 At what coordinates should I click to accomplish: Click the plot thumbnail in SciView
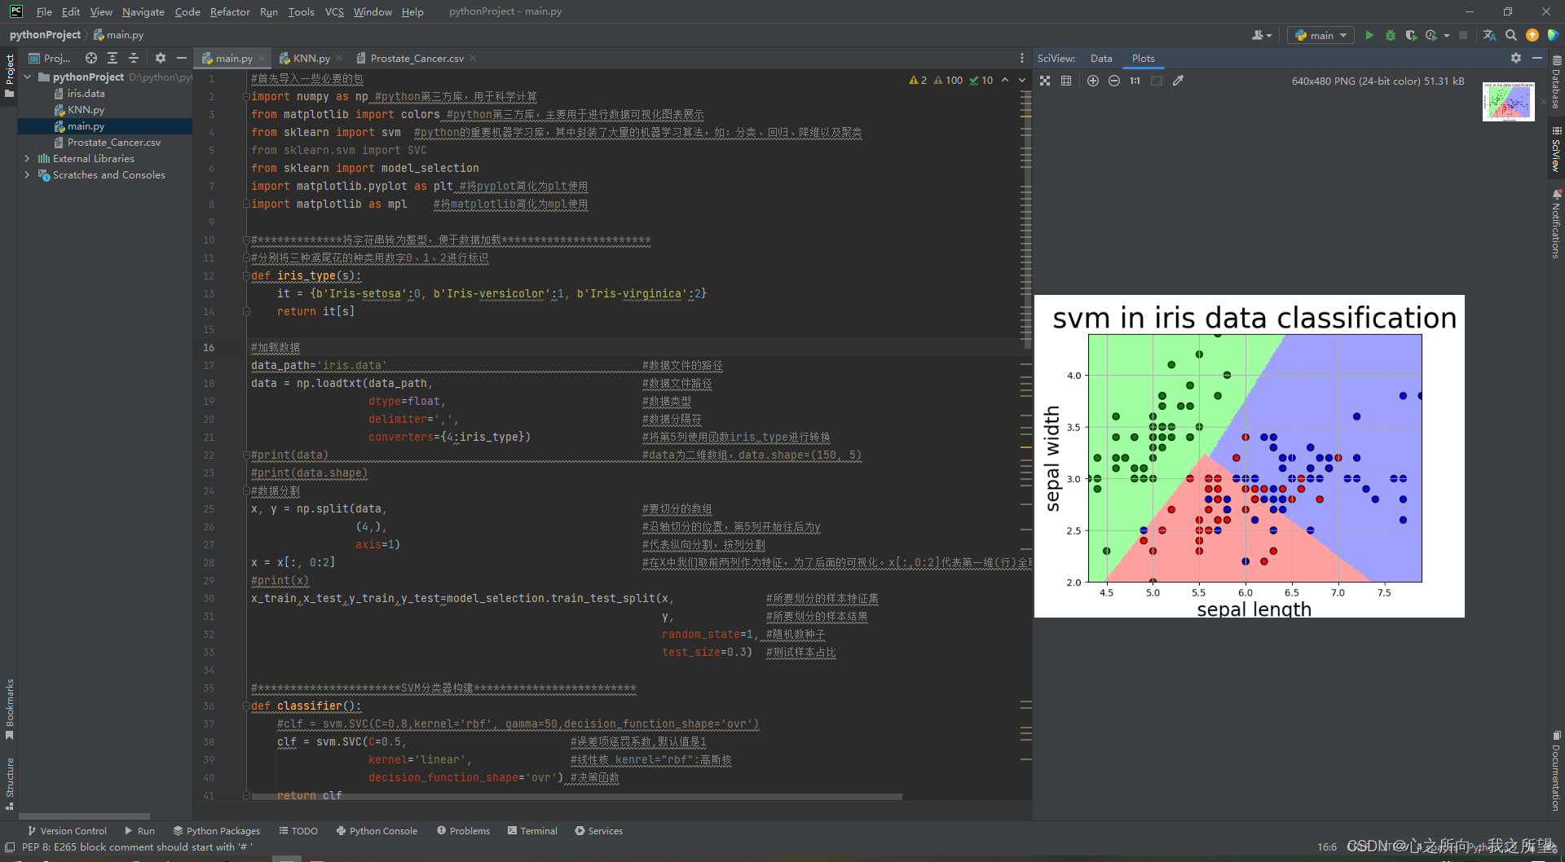pos(1508,101)
